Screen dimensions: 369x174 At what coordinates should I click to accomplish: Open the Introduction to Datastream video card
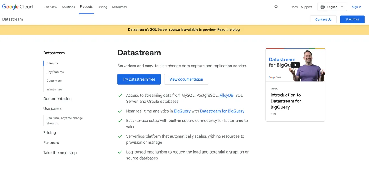295,85
